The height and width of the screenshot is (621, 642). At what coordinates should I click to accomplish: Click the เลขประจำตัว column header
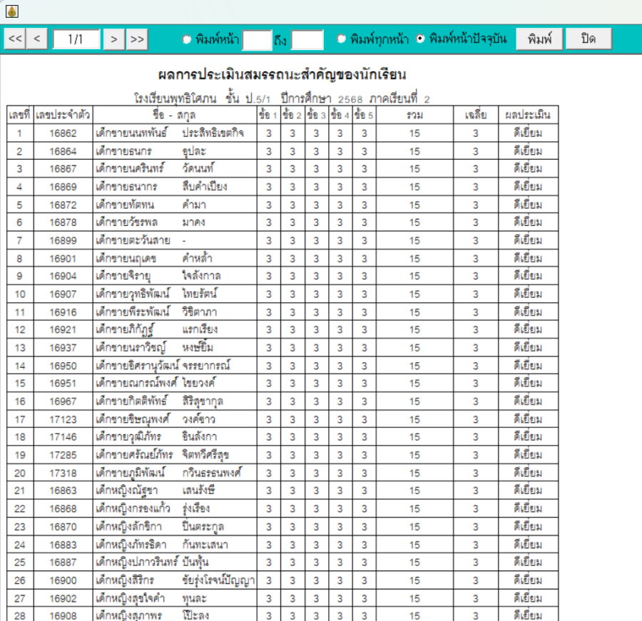point(63,115)
